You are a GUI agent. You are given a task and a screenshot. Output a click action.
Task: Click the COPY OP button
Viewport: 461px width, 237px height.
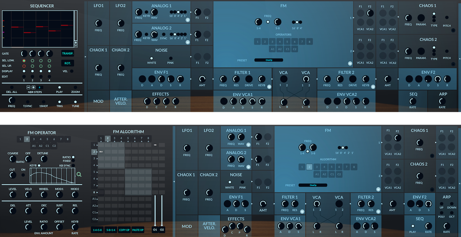point(124,230)
